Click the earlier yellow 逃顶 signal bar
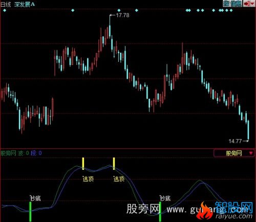 [x=83, y=164]
